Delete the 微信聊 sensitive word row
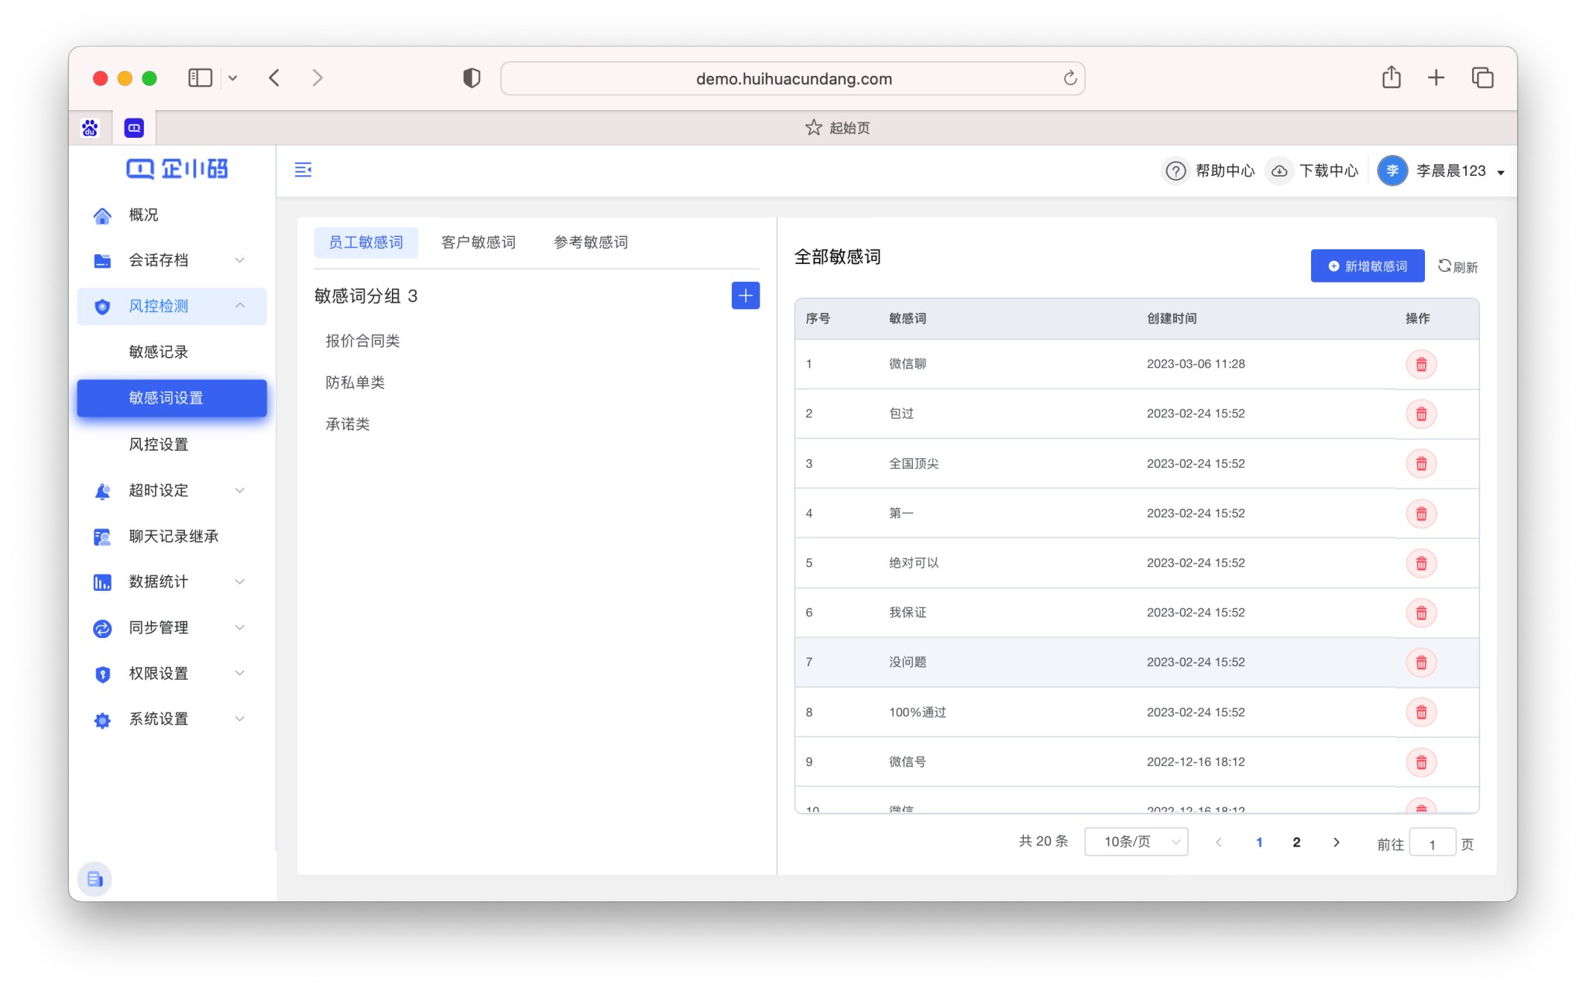Viewport: 1586px width, 992px height. click(x=1420, y=364)
